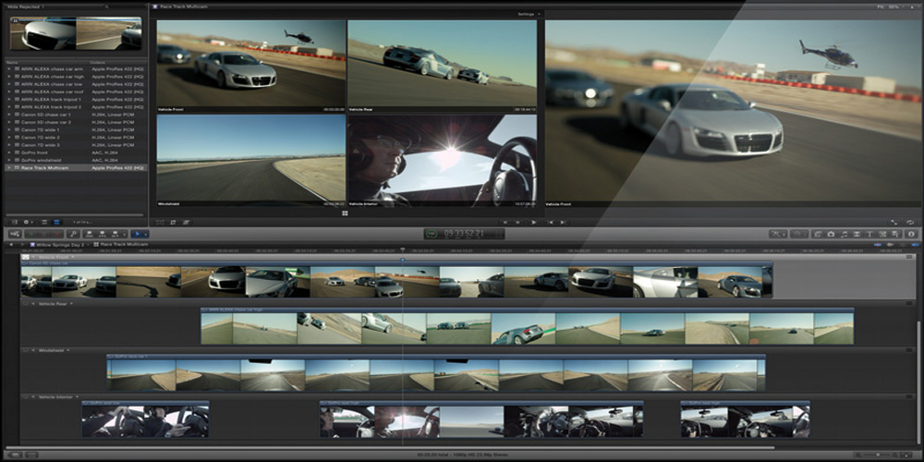Screen dimensions: 924x462
Task: Expand the ARRI ALEXA chase car arm clip
Action: 9,69
